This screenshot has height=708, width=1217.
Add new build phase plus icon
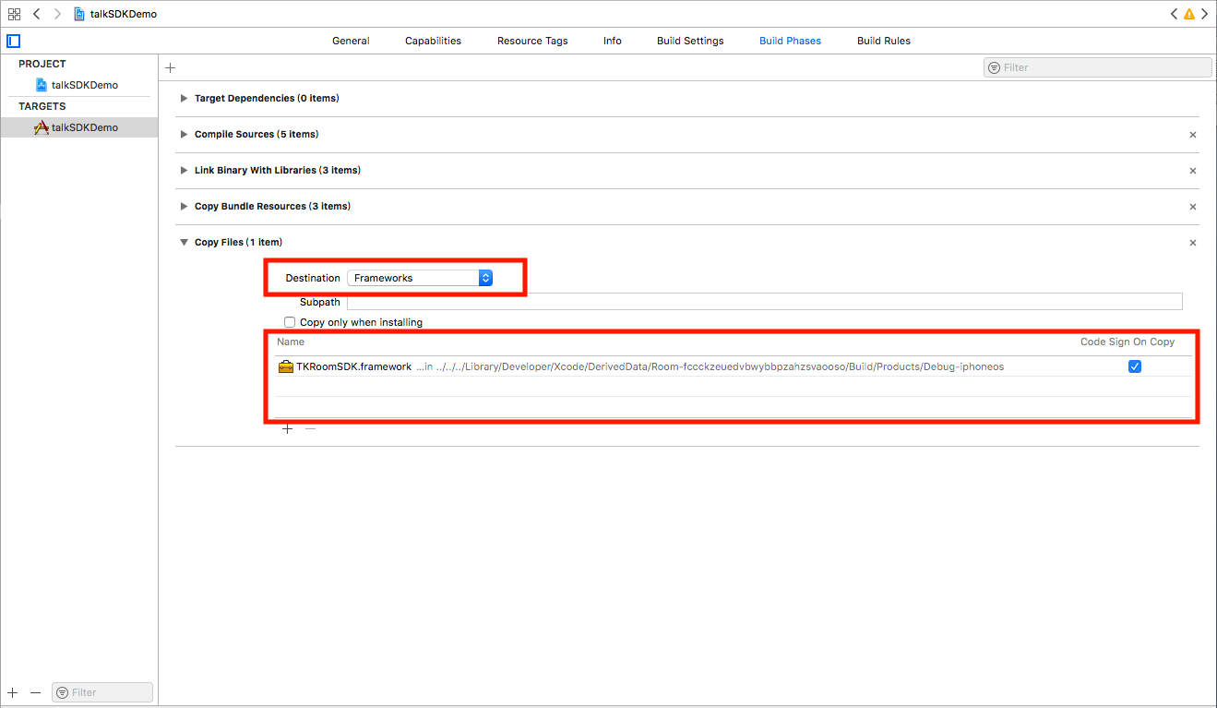pyautogui.click(x=170, y=67)
